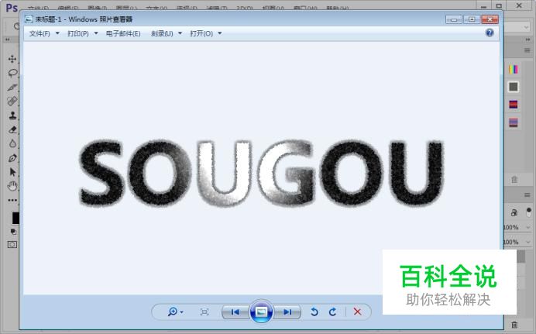This screenshot has height=334, width=536.
Task: Select the gray square style swatch
Action: 513,87
